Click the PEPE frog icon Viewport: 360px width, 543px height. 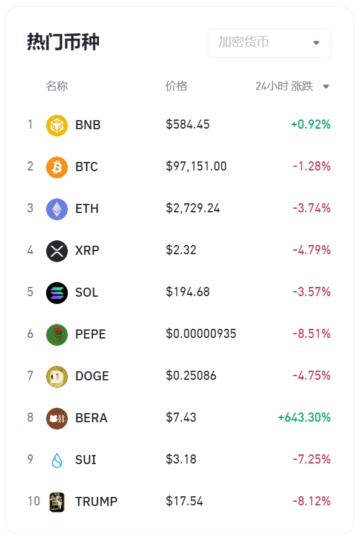point(57,335)
